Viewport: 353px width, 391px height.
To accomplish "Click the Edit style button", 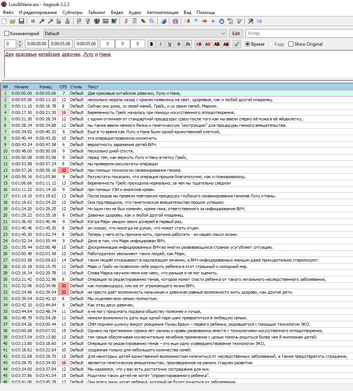I will click(x=236, y=34).
